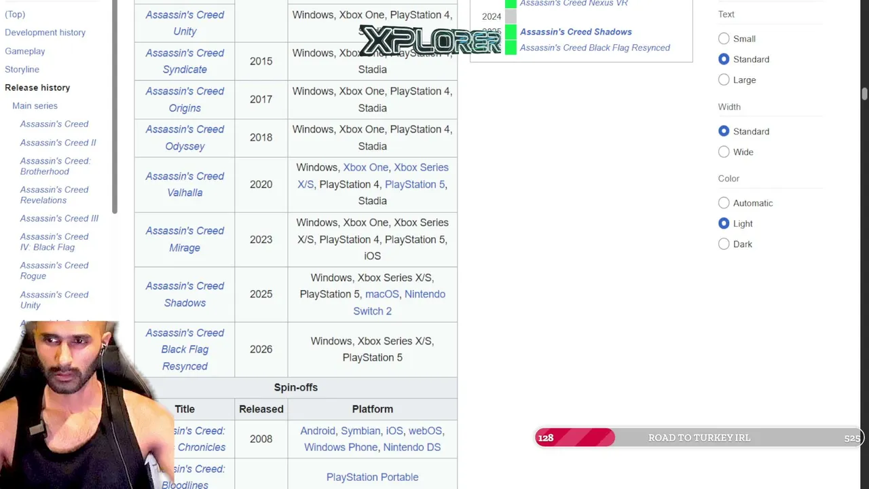Viewport: 869px width, 489px height.
Task: Follow the macOS platform link
Action: [382, 294]
